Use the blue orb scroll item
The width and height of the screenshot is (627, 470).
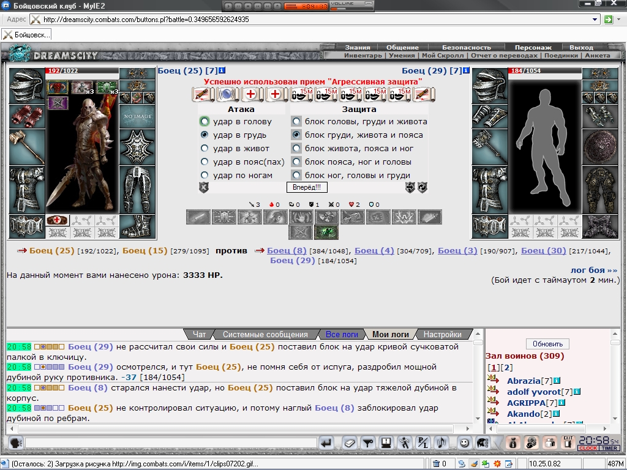(227, 94)
